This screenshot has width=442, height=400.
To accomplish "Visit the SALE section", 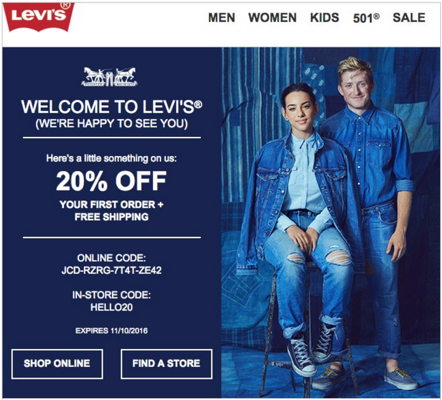I will pos(409,18).
